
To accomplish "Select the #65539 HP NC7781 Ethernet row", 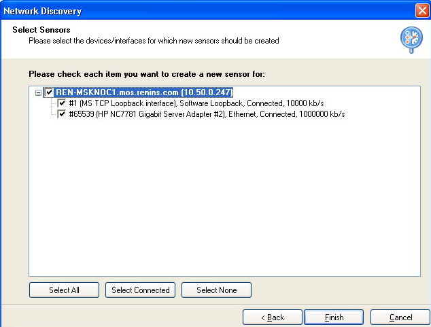I will click(x=207, y=114).
